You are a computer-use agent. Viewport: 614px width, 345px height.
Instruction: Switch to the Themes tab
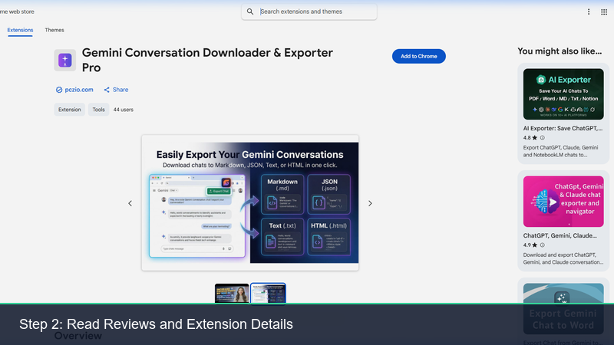pyautogui.click(x=54, y=30)
